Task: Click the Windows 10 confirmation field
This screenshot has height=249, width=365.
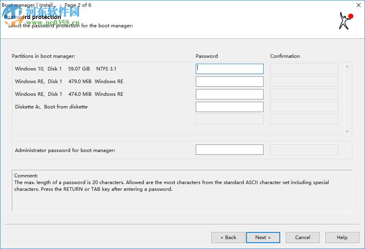Action: point(304,69)
